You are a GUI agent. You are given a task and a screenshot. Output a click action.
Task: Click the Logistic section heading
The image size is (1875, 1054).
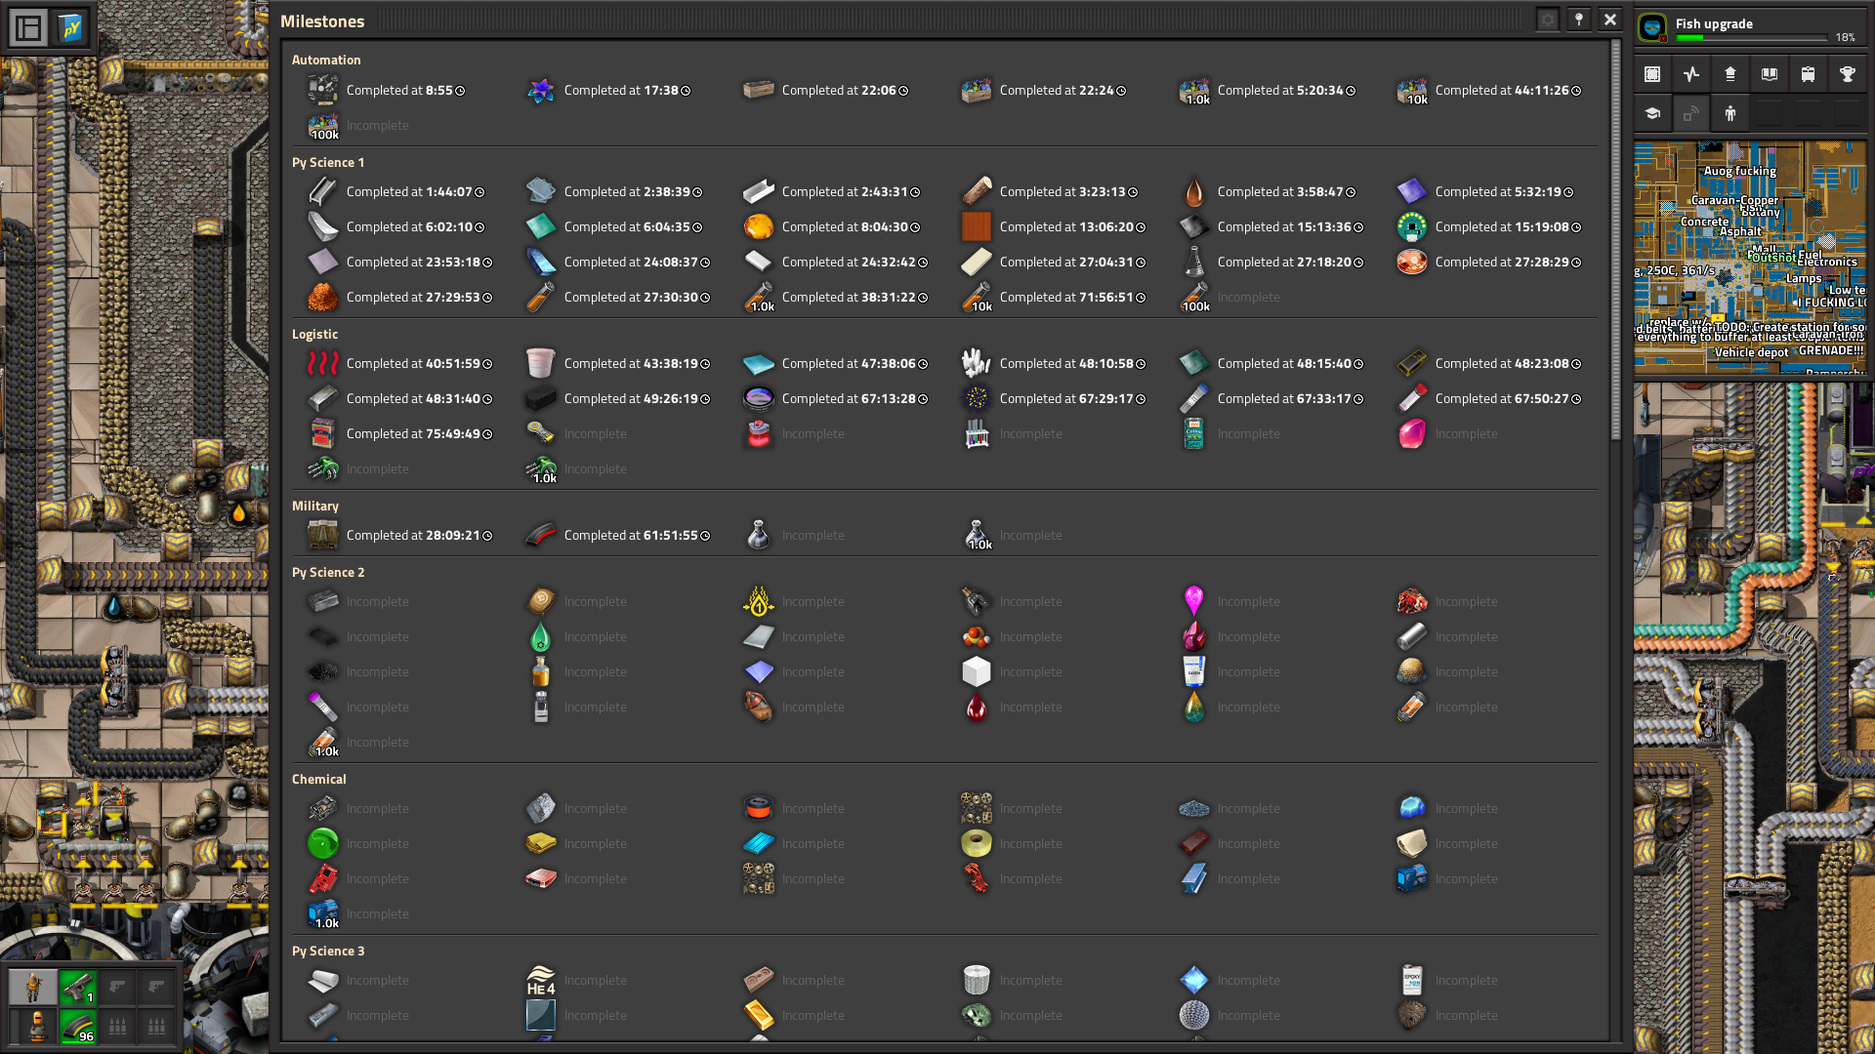tap(314, 334)
